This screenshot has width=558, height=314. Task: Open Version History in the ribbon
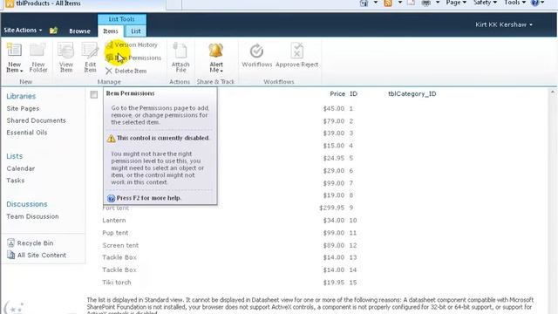[x=132, y=44]
